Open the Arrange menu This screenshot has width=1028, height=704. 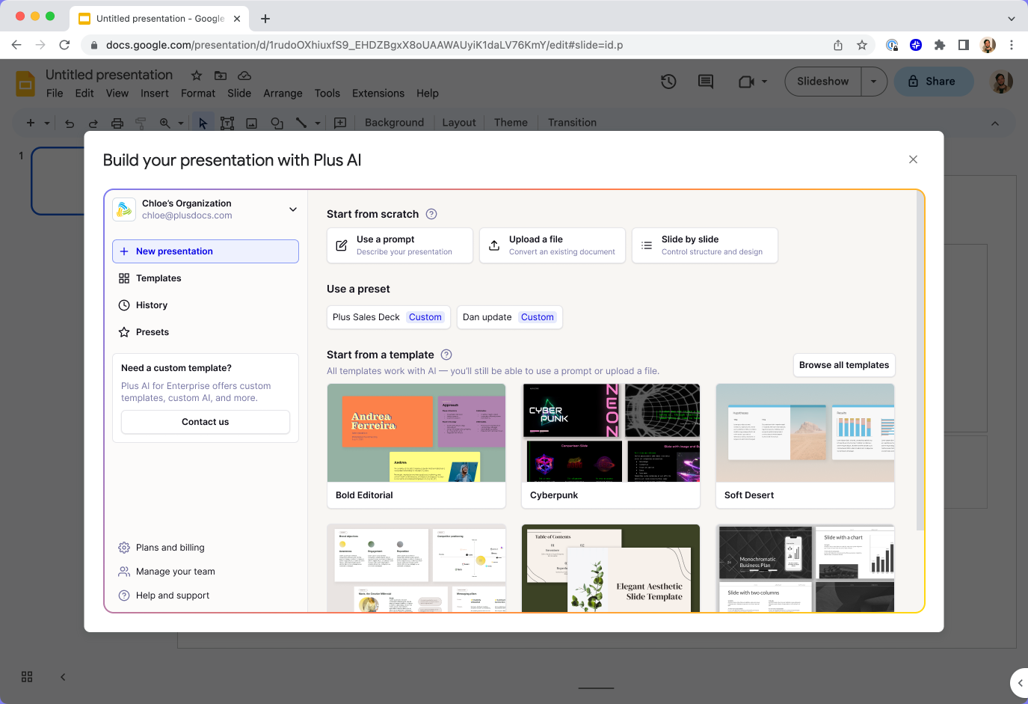[x=283, y=94]
